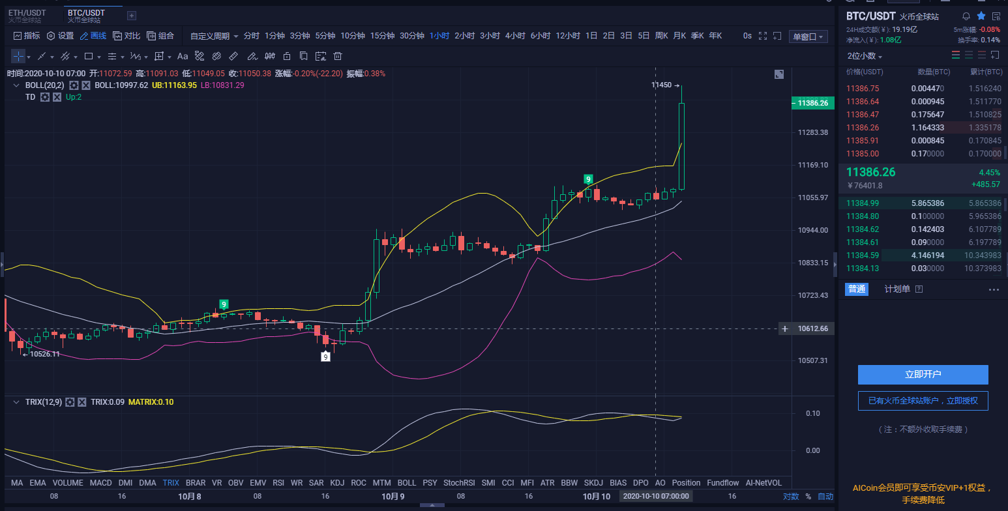1008x511 pixels.
Task: Open the 单窗口 window layout dropdown
Action: tap(808, 36)
